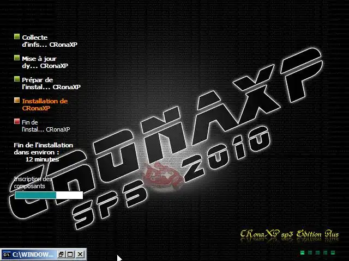
Task: Click the command prompt icon in the C:\WINDOW window
Action: pos(7,254)
